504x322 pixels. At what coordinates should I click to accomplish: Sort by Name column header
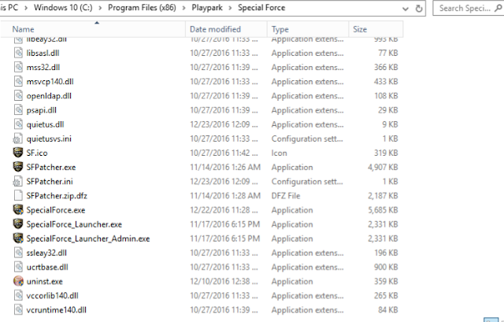pyautogui.click(x=93, y=29)
